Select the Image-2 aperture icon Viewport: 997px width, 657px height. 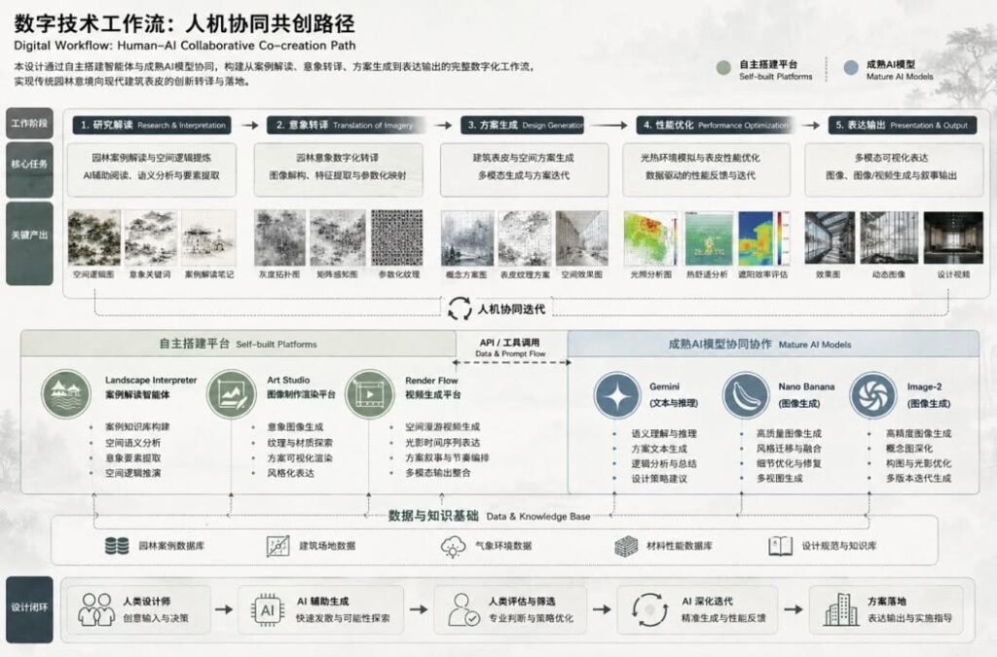(873, 396)
